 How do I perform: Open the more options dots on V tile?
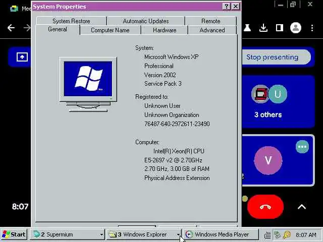click(302, 147)
